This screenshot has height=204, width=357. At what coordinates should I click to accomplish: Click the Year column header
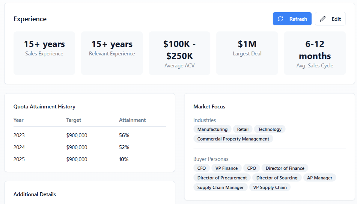[19, 120]
